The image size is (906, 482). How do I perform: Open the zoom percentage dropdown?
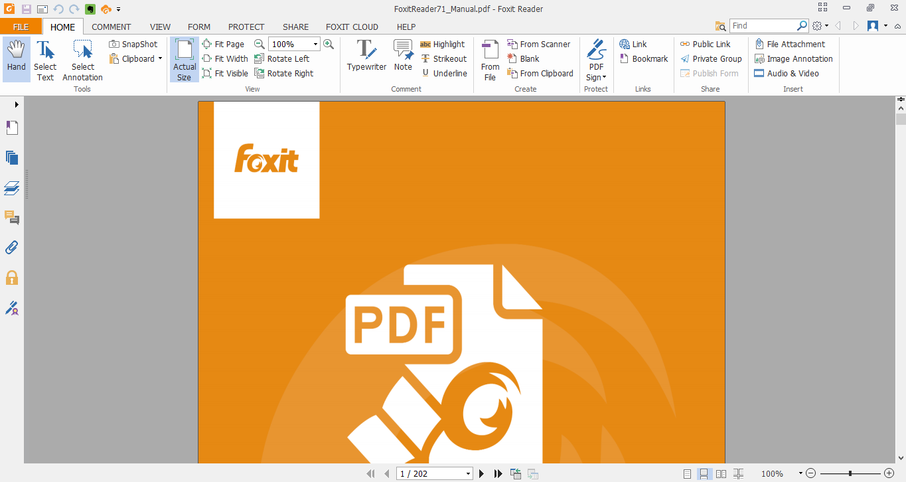click(x=315, y=43)
